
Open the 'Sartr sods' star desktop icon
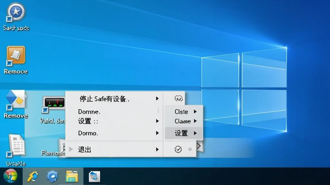16,12
